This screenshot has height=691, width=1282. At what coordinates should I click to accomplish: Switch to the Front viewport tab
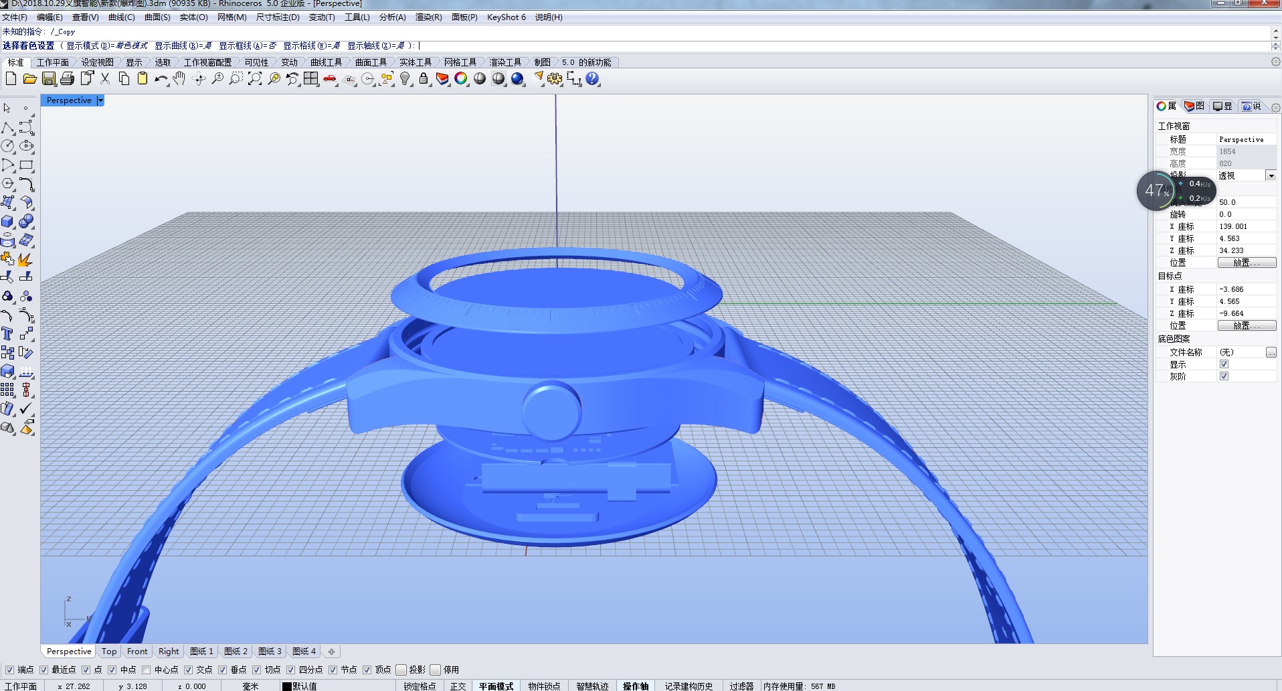(x=137, y=651)
